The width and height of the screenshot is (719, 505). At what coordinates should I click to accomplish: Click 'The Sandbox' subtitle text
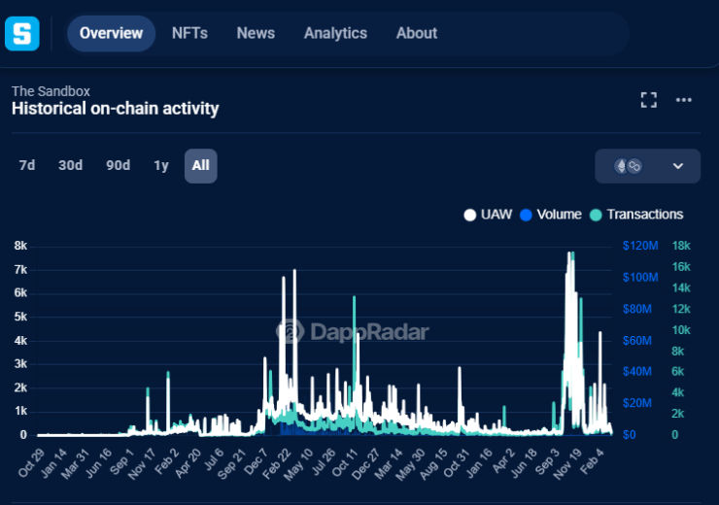click(51, 91)
